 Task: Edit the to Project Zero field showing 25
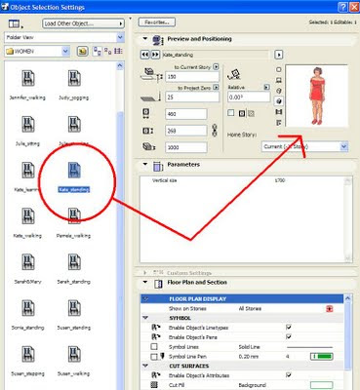pos(192,97)
